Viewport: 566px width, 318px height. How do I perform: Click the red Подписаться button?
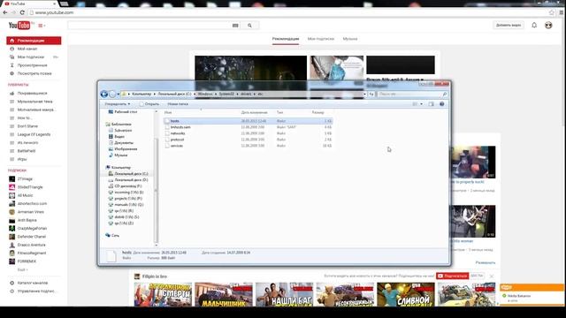coord(453,276)
